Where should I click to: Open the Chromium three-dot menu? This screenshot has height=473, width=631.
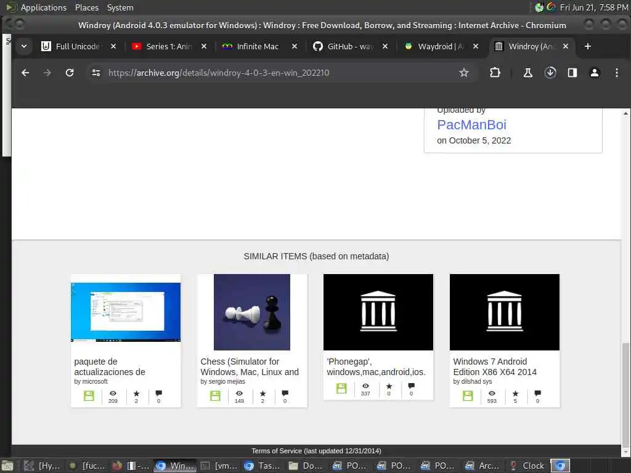coord(616,73)
